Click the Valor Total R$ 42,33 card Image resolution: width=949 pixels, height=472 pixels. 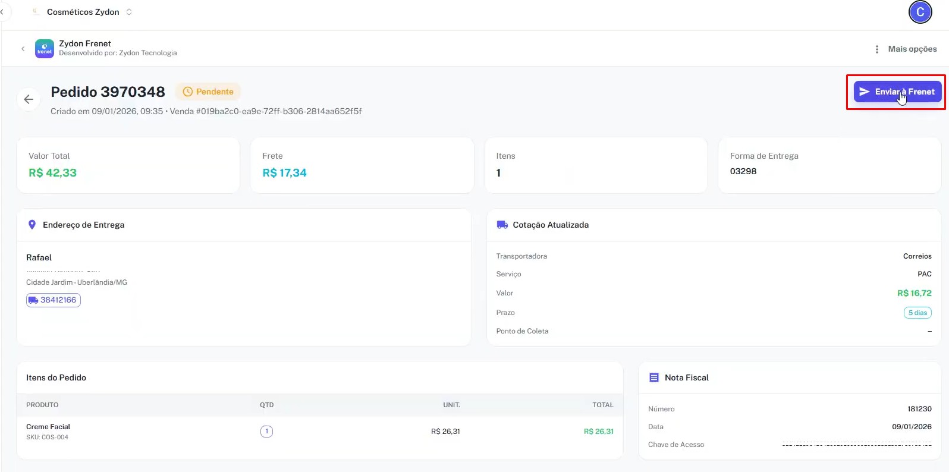(128, 165)
